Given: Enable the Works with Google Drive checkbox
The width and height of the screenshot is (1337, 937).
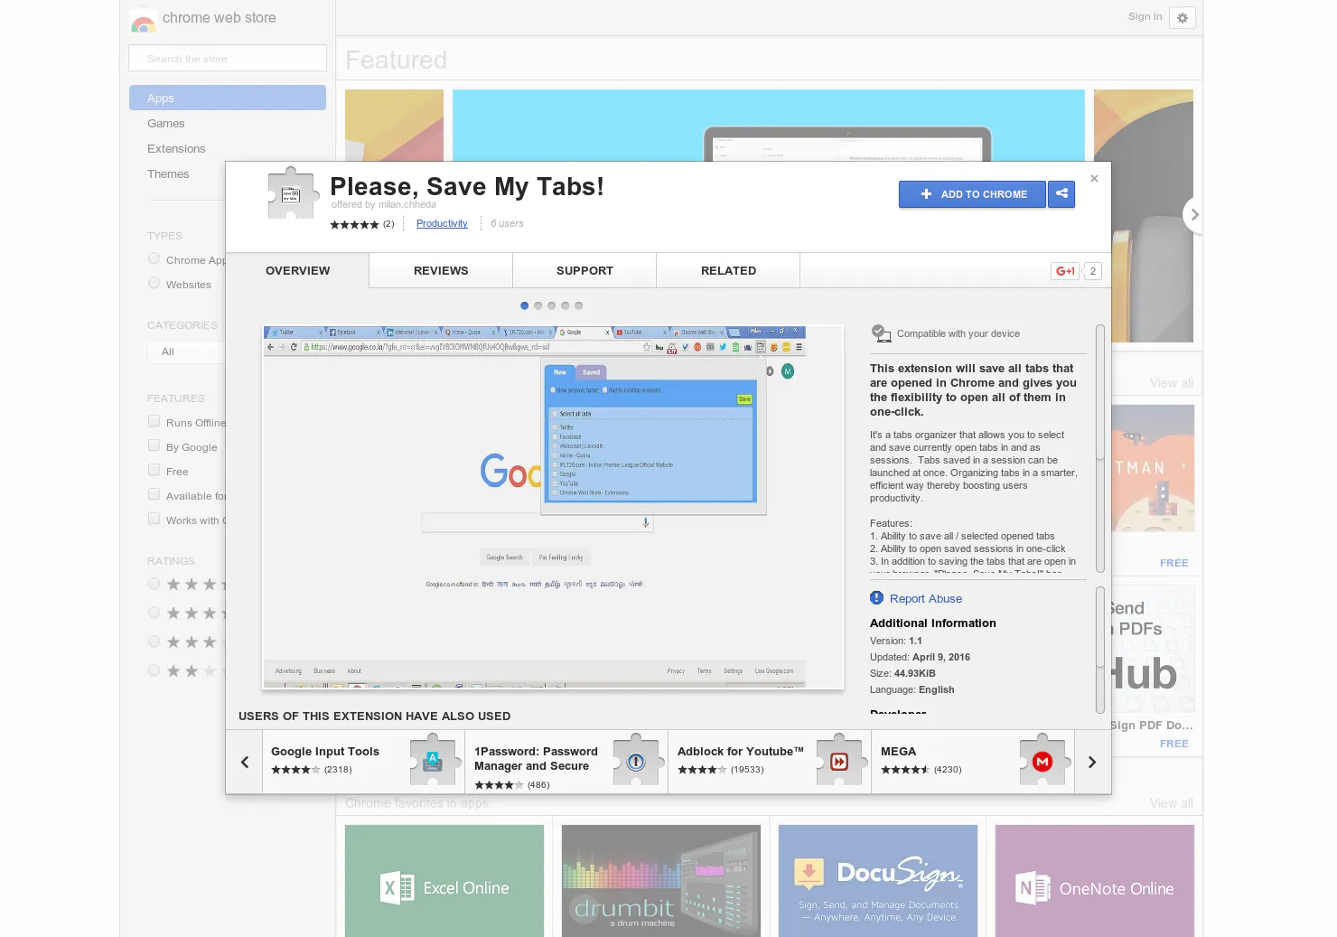Looking at the screenshot, I should pyautogui.click(x=154, y=519).
